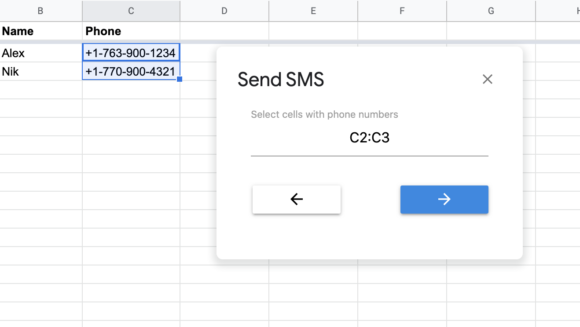Image resolution: width=580 pixels, height=327 pixels.
Task: Edit the selected cells range text
Action: tap(369, 138)
